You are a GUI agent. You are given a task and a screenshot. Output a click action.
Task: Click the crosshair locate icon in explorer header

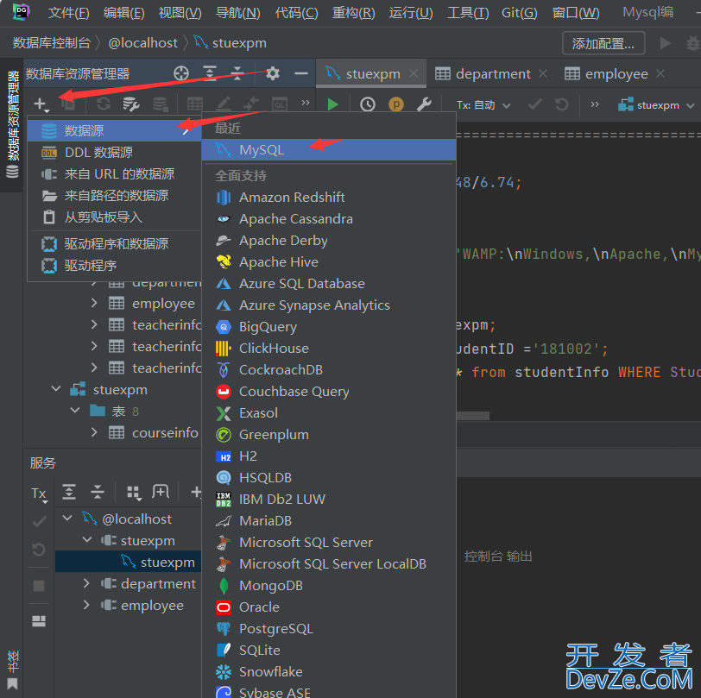[x=181, y=73]
